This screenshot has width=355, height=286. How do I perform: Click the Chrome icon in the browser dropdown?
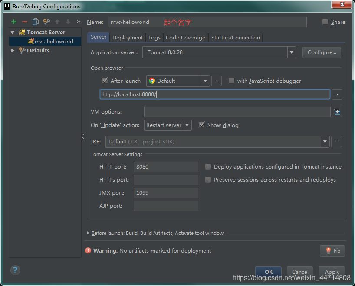[x=152, y=81]
